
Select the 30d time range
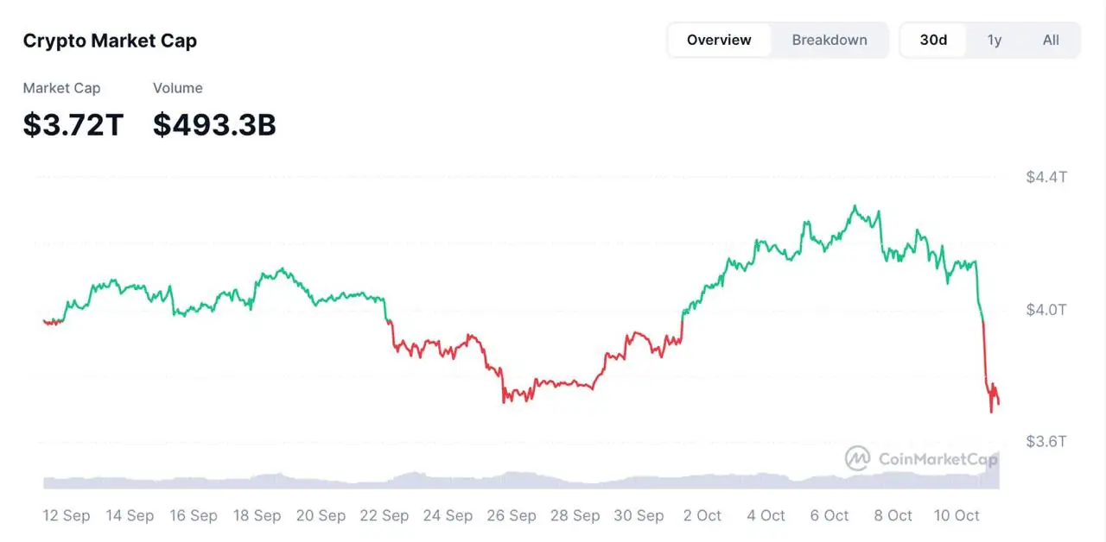click(934, 40)
